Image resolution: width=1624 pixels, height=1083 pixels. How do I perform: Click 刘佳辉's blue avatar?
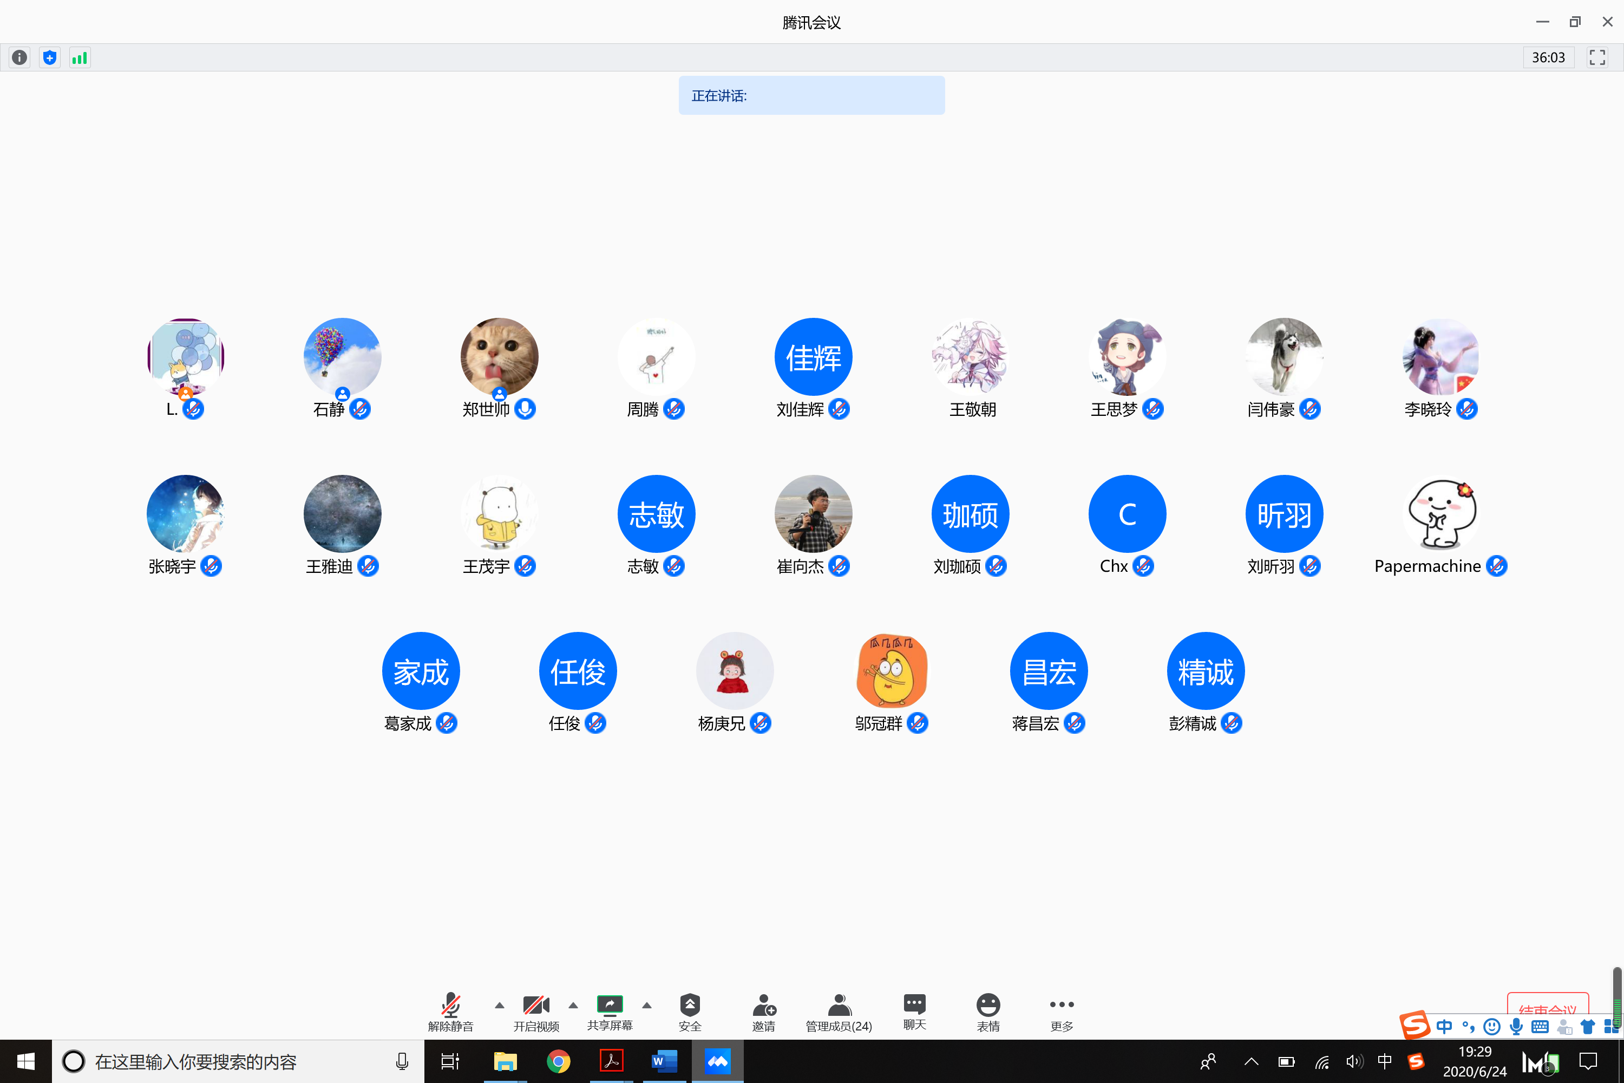[813, 357]
